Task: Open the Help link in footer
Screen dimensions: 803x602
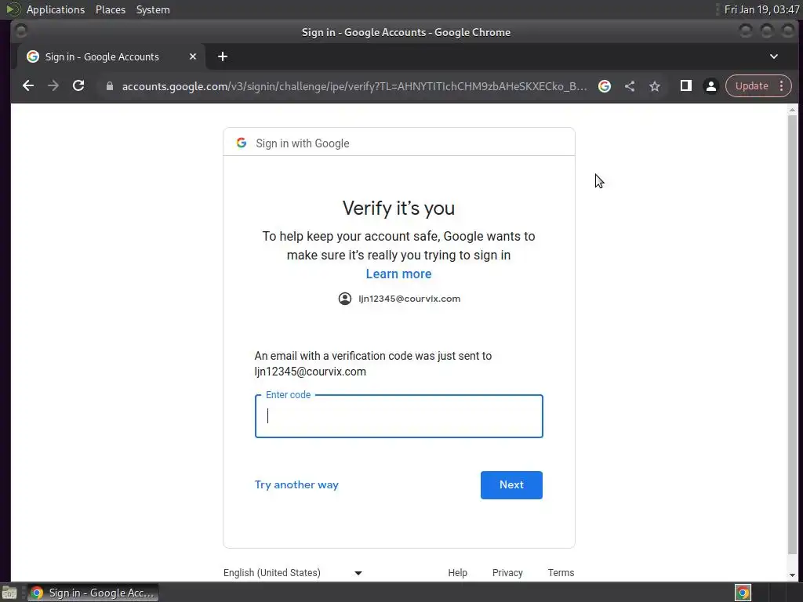Action: (x=457, y=573)
